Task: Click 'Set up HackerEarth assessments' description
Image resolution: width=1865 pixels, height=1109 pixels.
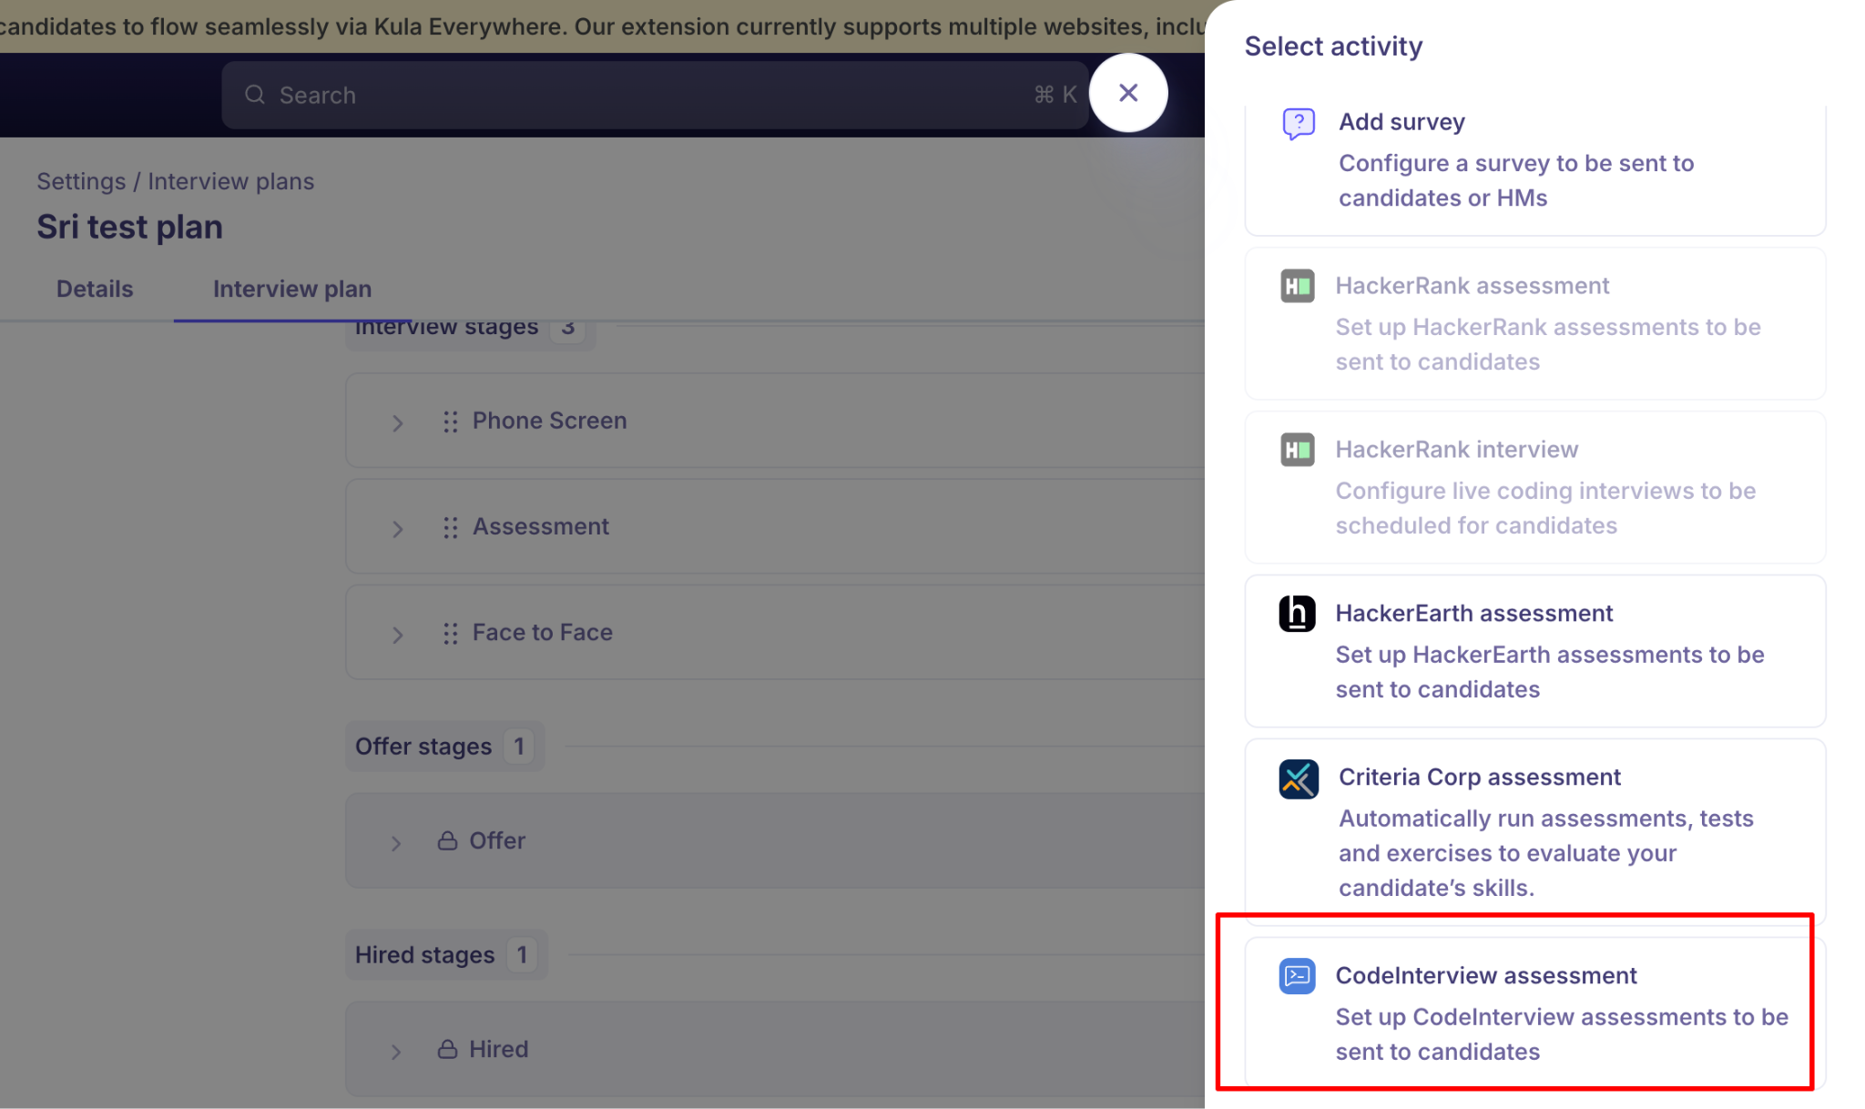Action: (1550, 672)
